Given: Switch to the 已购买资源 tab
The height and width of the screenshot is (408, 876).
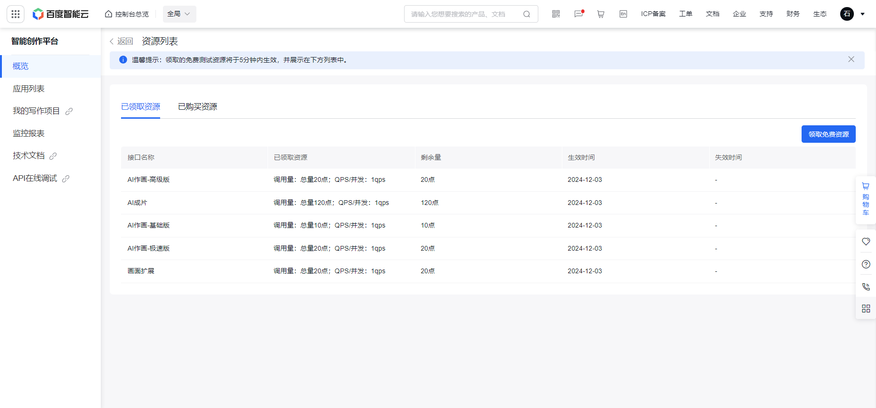Looking at the screenshot, I should 197,107.
